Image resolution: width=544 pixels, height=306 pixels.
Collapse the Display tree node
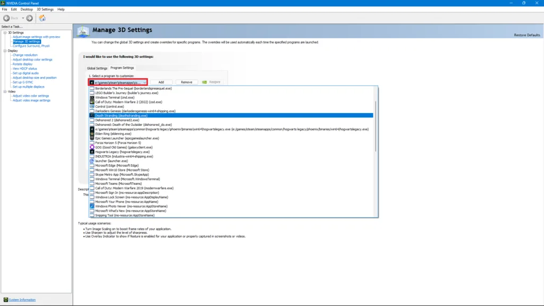pos(4,50)
